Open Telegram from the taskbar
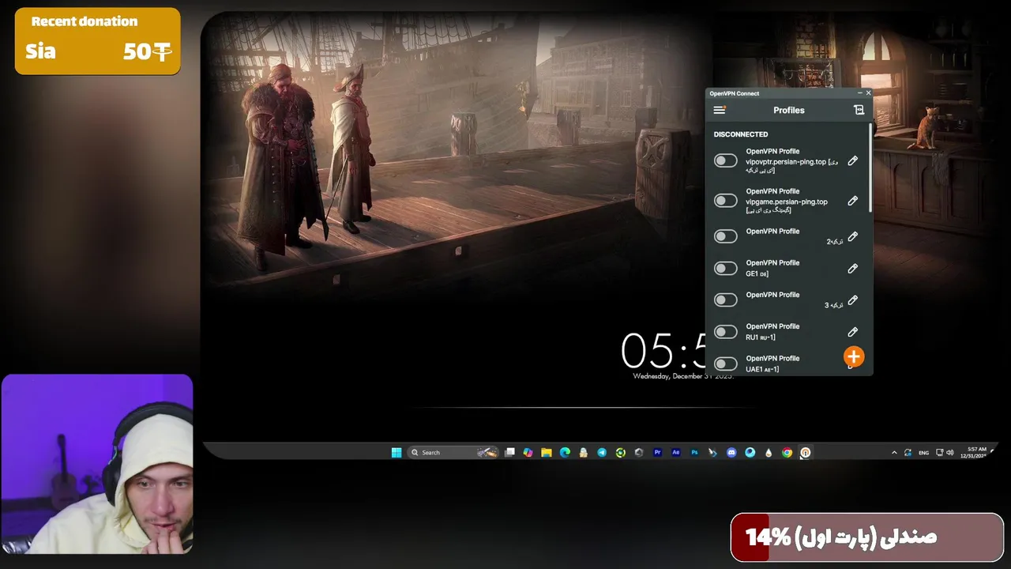Image resolution: width=1011 pixels, height=569 pixels. [602, 453]
